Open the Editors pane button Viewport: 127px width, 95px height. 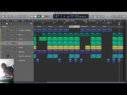pos(26,16)
